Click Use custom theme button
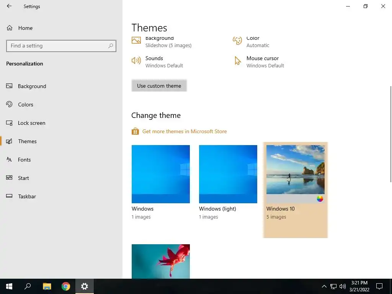The height and width of the screenshot is (294, 392). [x=159, y=86]
